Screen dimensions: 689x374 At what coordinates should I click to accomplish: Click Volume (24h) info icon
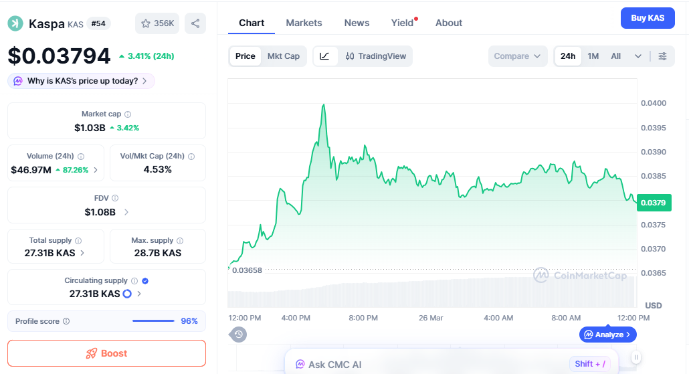81,157
